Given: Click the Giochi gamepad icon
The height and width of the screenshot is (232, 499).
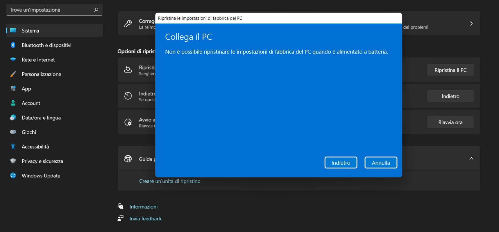Looking at the screenshot, I should (13, 132).
